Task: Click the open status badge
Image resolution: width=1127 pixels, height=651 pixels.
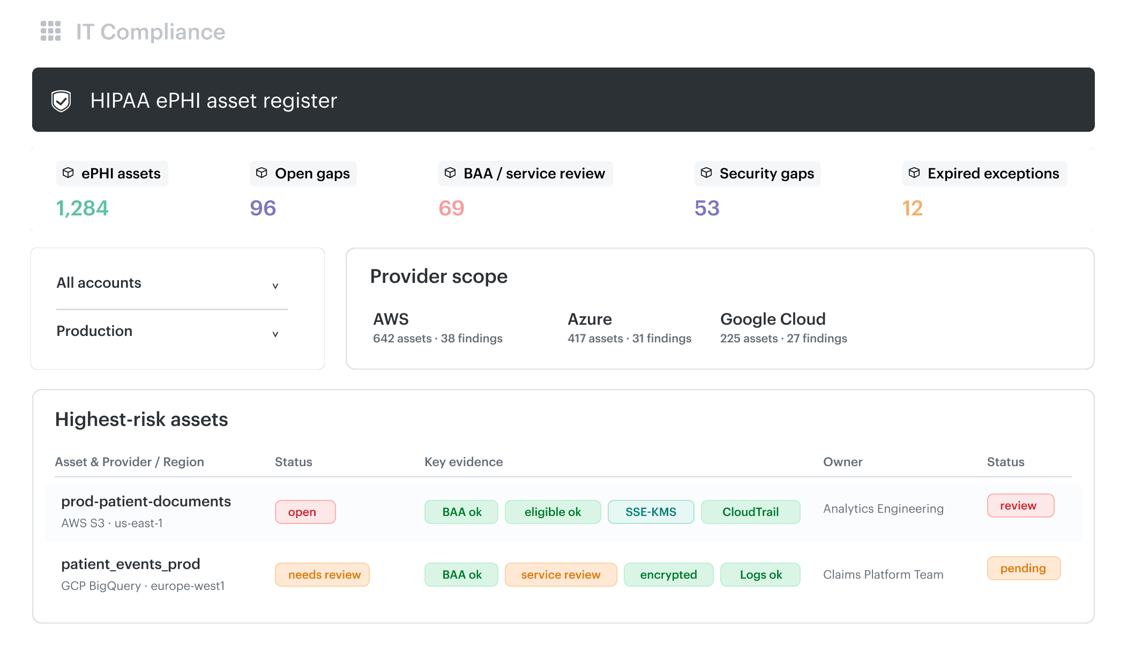Action: [x=305, y=512]
